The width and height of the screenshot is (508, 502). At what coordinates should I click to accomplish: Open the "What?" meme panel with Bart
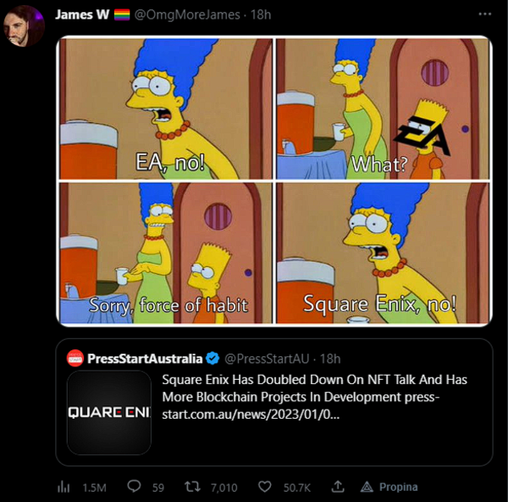(x=384, y=108)
